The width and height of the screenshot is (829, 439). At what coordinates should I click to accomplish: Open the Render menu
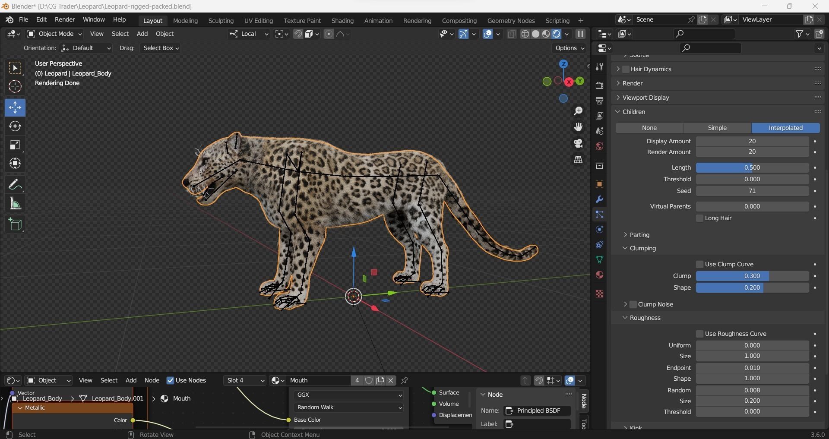click(x=65, y=19)
